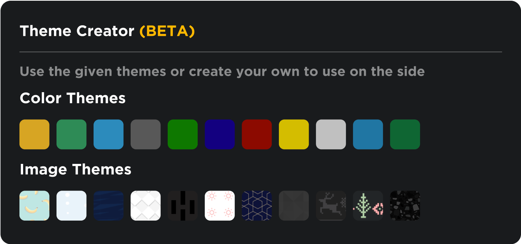Select the banana pattern image theme
Viewport: 521px width, 244px height.
click(x=34, y=206)
